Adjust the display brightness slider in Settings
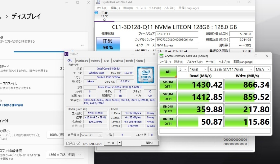The width and height of the screenshot is (280, 164). pos(43,52)
